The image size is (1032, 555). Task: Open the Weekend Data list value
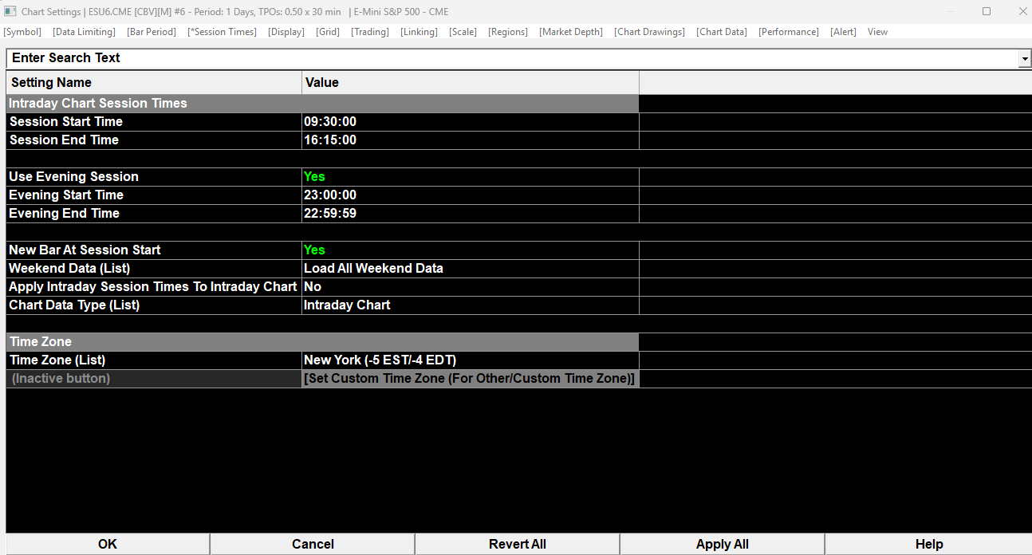[x=471, y=269]
